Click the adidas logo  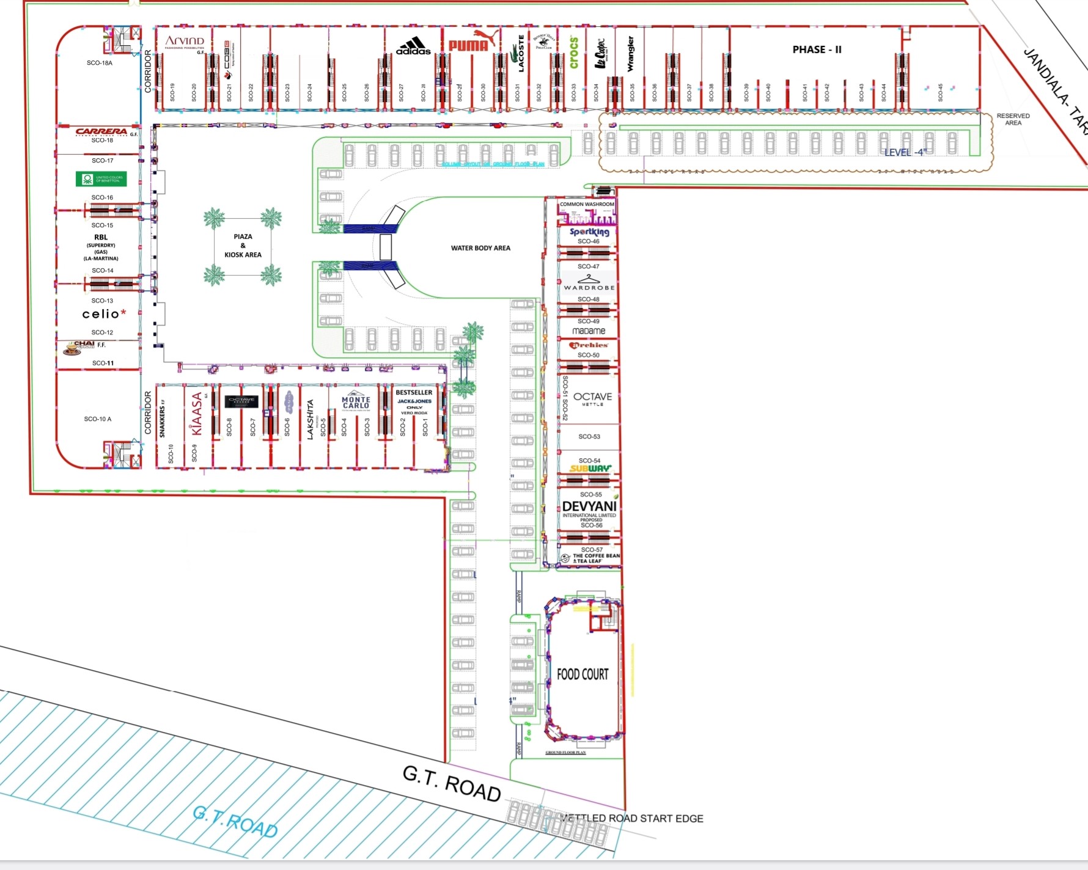(x=413, y=46)
